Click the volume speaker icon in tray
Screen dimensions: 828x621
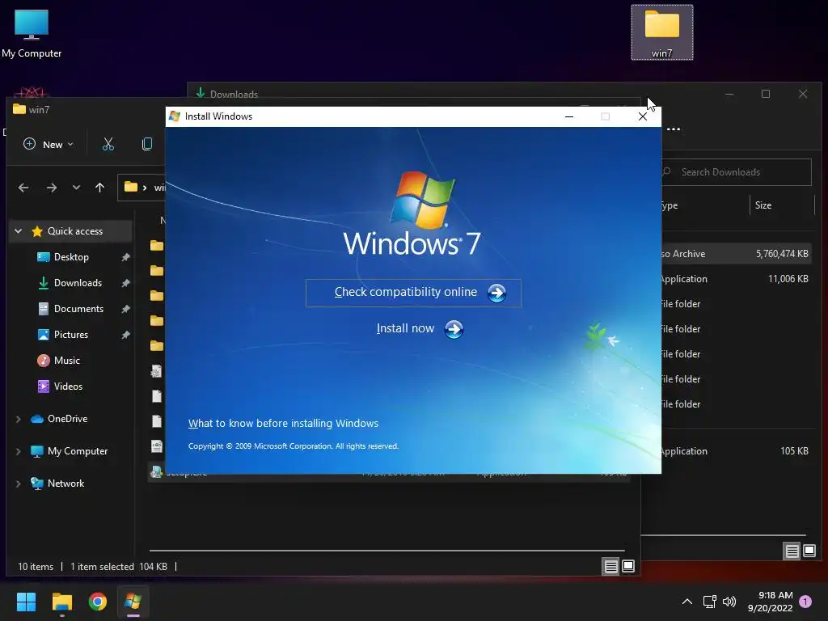tap(729, 602)
